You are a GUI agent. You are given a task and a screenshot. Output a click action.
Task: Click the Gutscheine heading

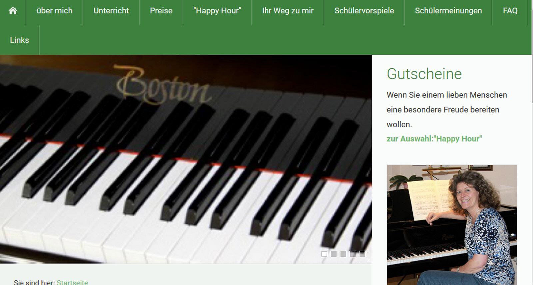(x=424, y=74)
